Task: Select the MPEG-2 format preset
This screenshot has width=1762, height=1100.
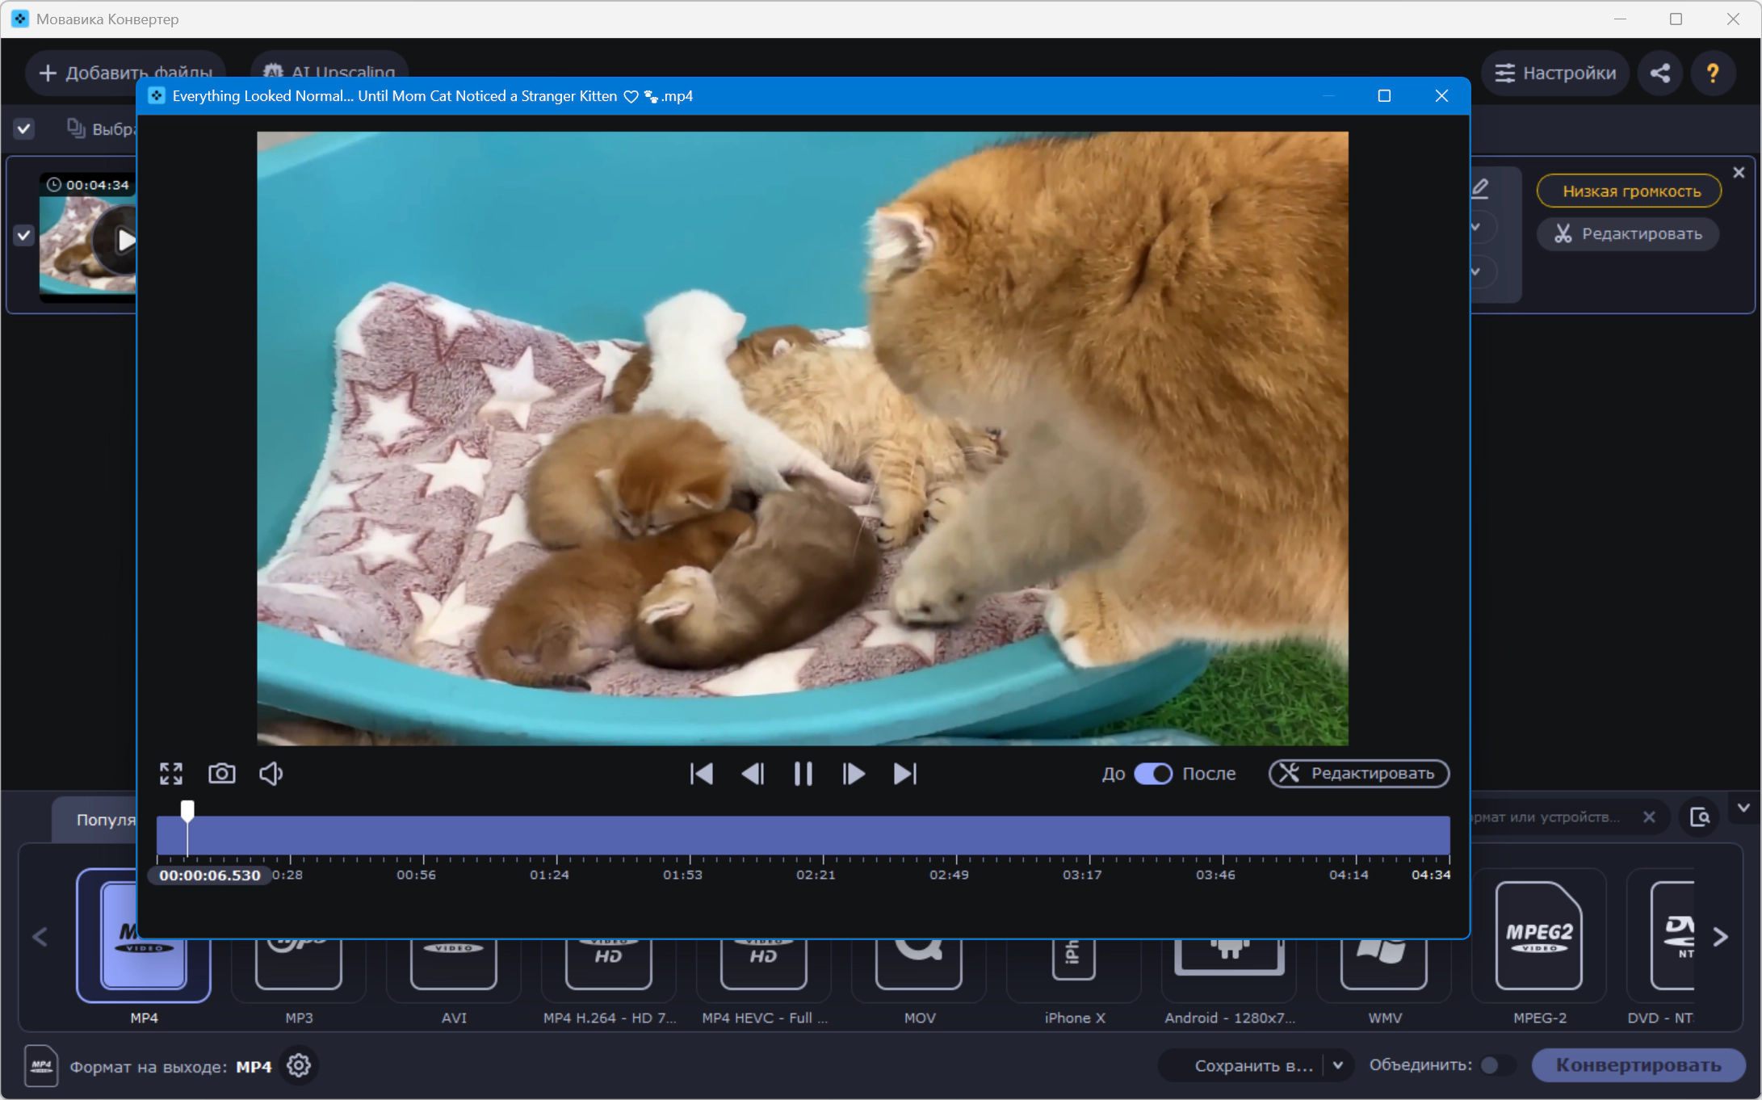Action: tap(1539, 950)
